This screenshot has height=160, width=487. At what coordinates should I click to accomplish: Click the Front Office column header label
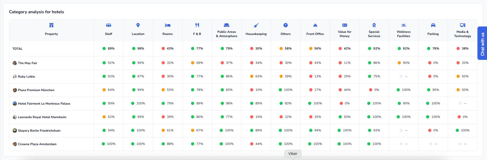(x=315, y=34)
